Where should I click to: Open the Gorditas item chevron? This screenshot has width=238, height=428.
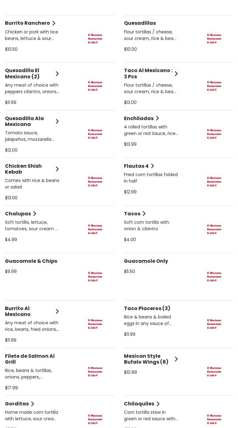click(32, 404)
